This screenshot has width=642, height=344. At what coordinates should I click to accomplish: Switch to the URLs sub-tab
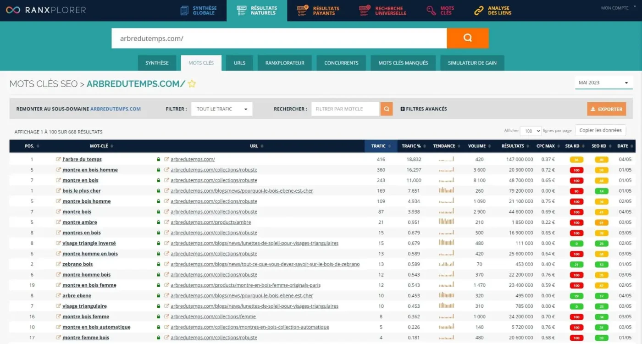tap(239, 63)
